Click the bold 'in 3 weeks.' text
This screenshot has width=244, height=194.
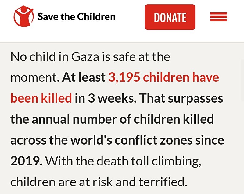(106, 98)
